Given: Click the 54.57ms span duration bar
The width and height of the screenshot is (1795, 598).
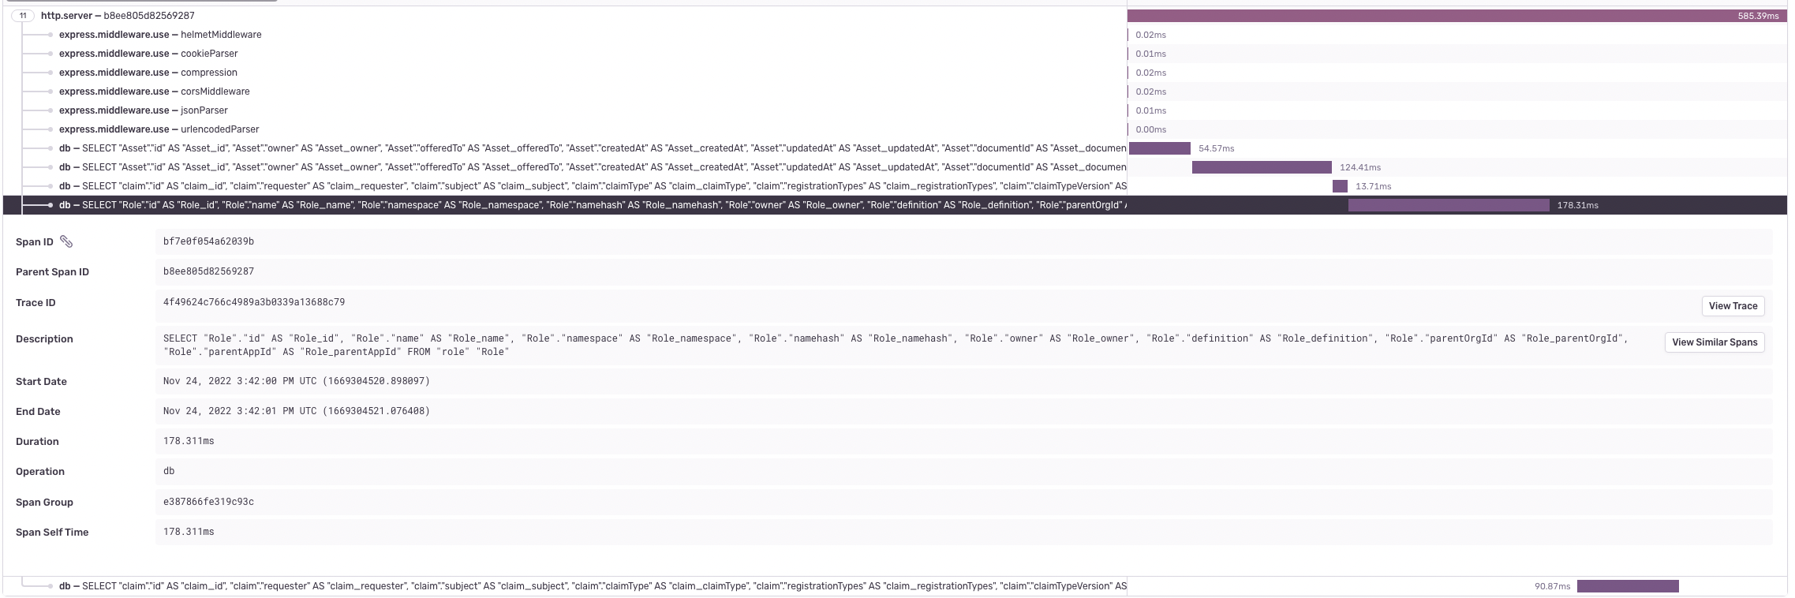Looking at the screenshot, I should coord(1160,148).
